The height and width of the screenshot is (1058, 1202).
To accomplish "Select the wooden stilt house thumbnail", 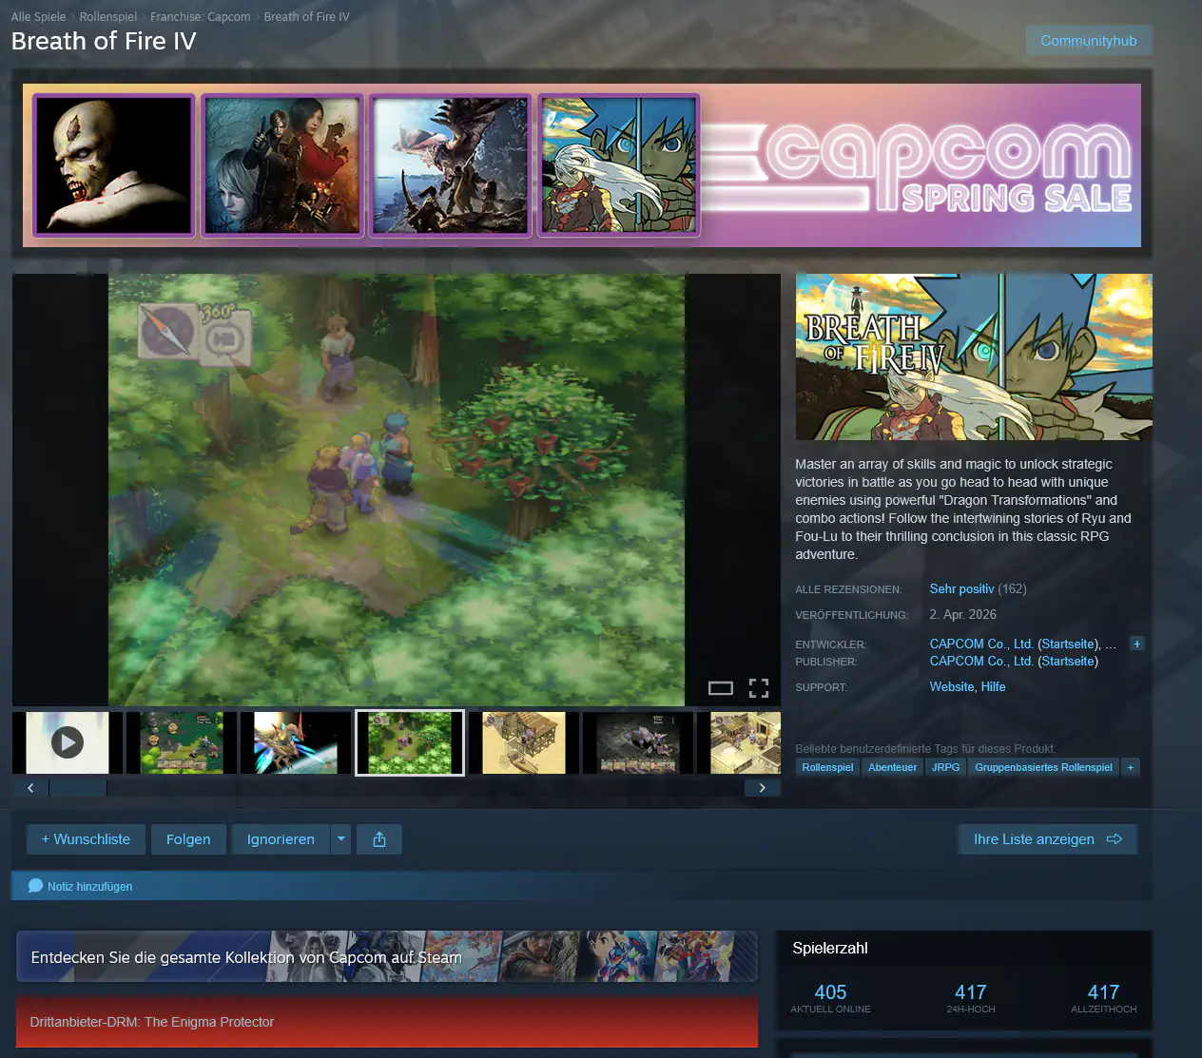I will click(524, 742).
